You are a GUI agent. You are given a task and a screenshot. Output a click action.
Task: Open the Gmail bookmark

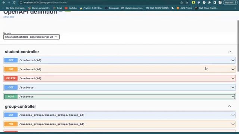pyautogui.click(x=58, y=8)
